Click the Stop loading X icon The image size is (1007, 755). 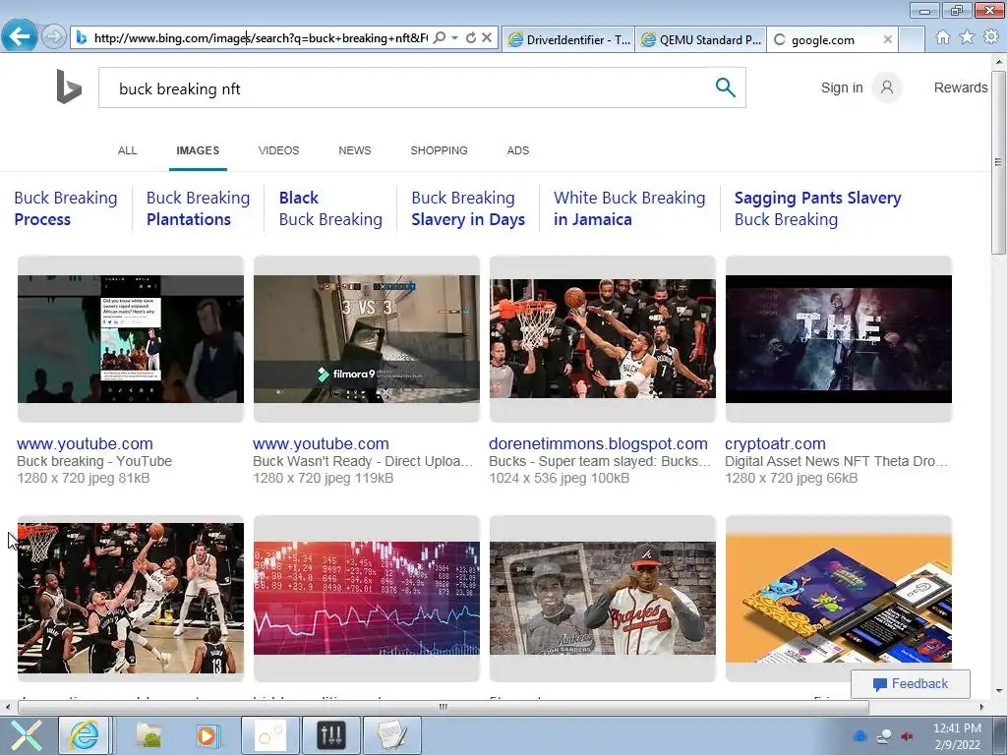487,38
